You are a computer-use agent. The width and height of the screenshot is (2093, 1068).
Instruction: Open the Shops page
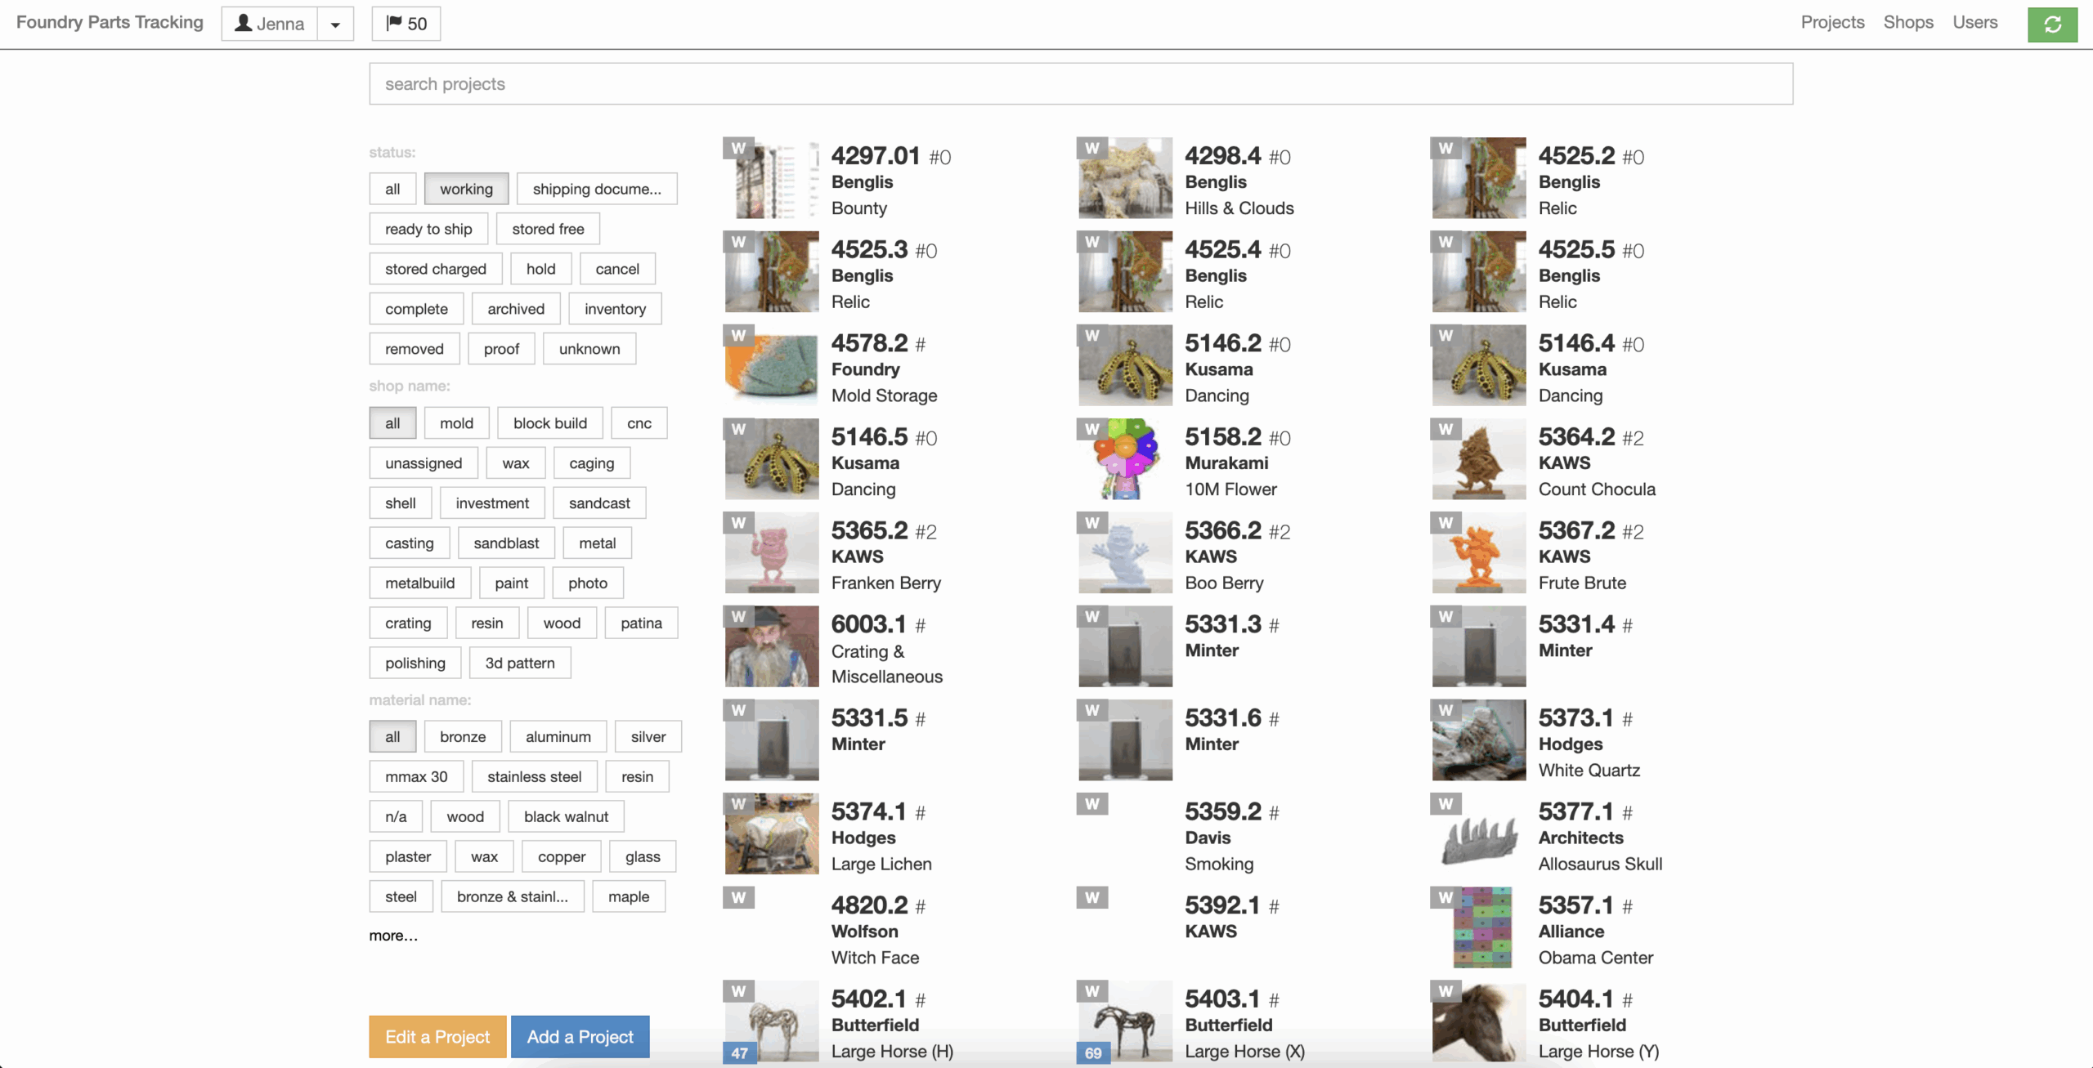1908,22
